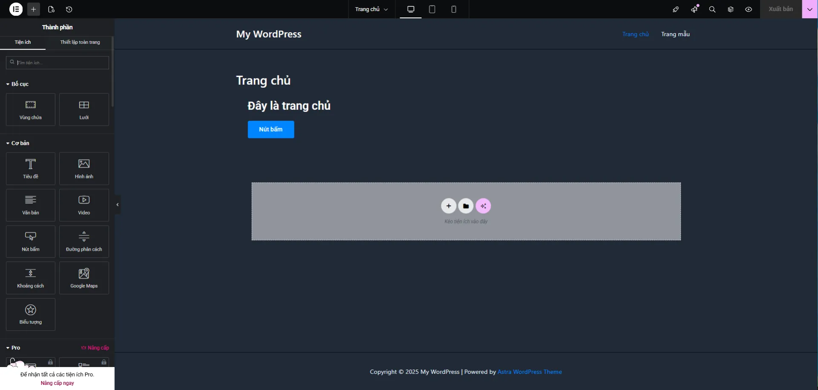Viewport: 818px width, 390px height.
Task: Click the blue Nút bấm button on canvas
Action: pos(271,129)
